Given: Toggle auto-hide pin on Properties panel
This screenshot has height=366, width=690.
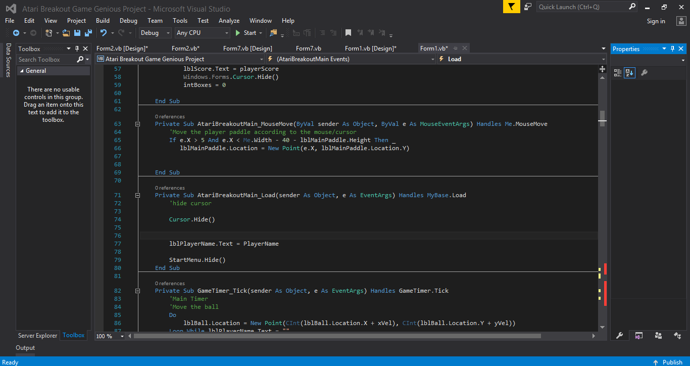Looking at the screenshot, I should [672, 49].
